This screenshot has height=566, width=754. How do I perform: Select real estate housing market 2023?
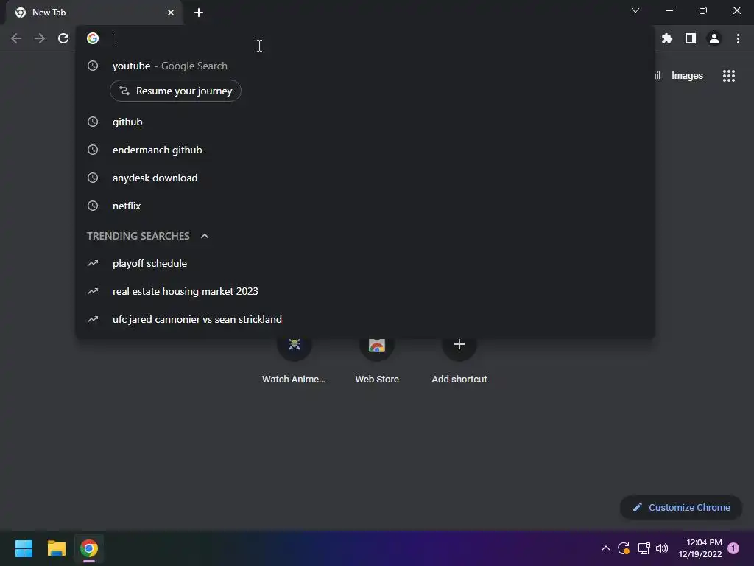click(365, 291)
